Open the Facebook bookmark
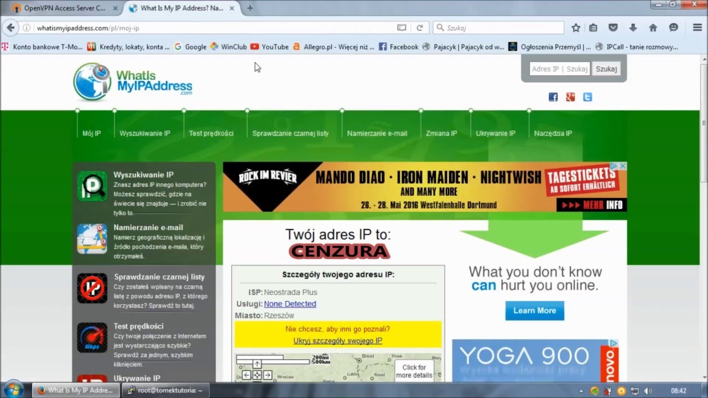This screenshot has width=708, height=398. [398, 47]
